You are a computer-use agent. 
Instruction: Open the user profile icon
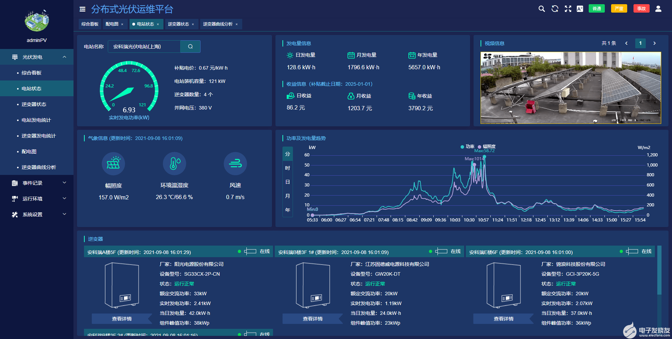pos(658,9)
